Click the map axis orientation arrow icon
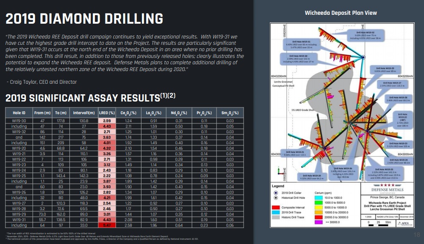 (x=280, y=170)
